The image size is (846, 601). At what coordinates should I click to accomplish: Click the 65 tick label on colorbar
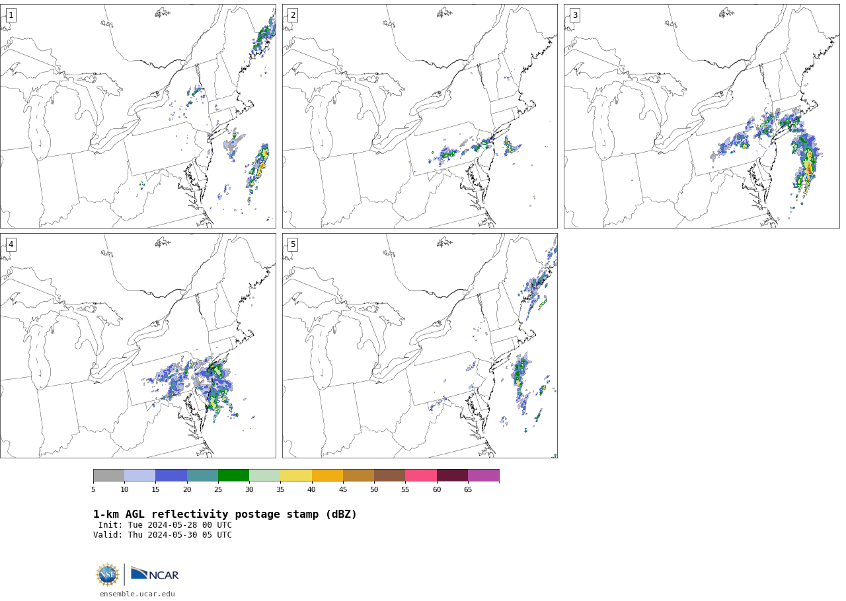point(468,489)
